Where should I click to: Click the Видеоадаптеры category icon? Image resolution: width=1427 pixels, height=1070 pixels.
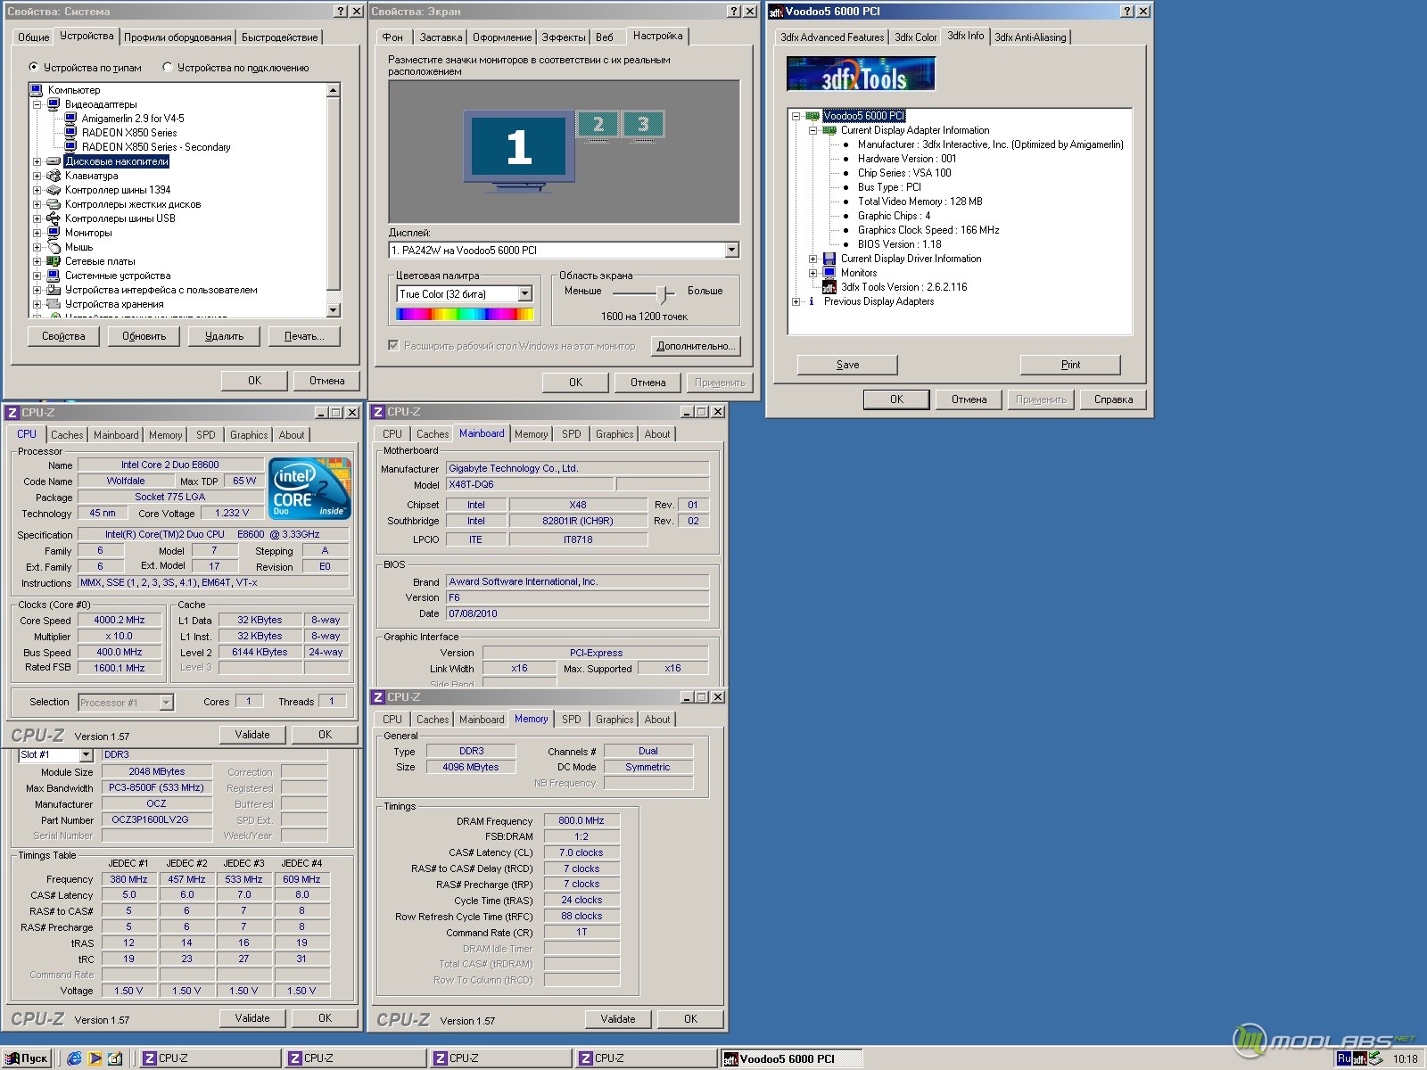[54, 104]
